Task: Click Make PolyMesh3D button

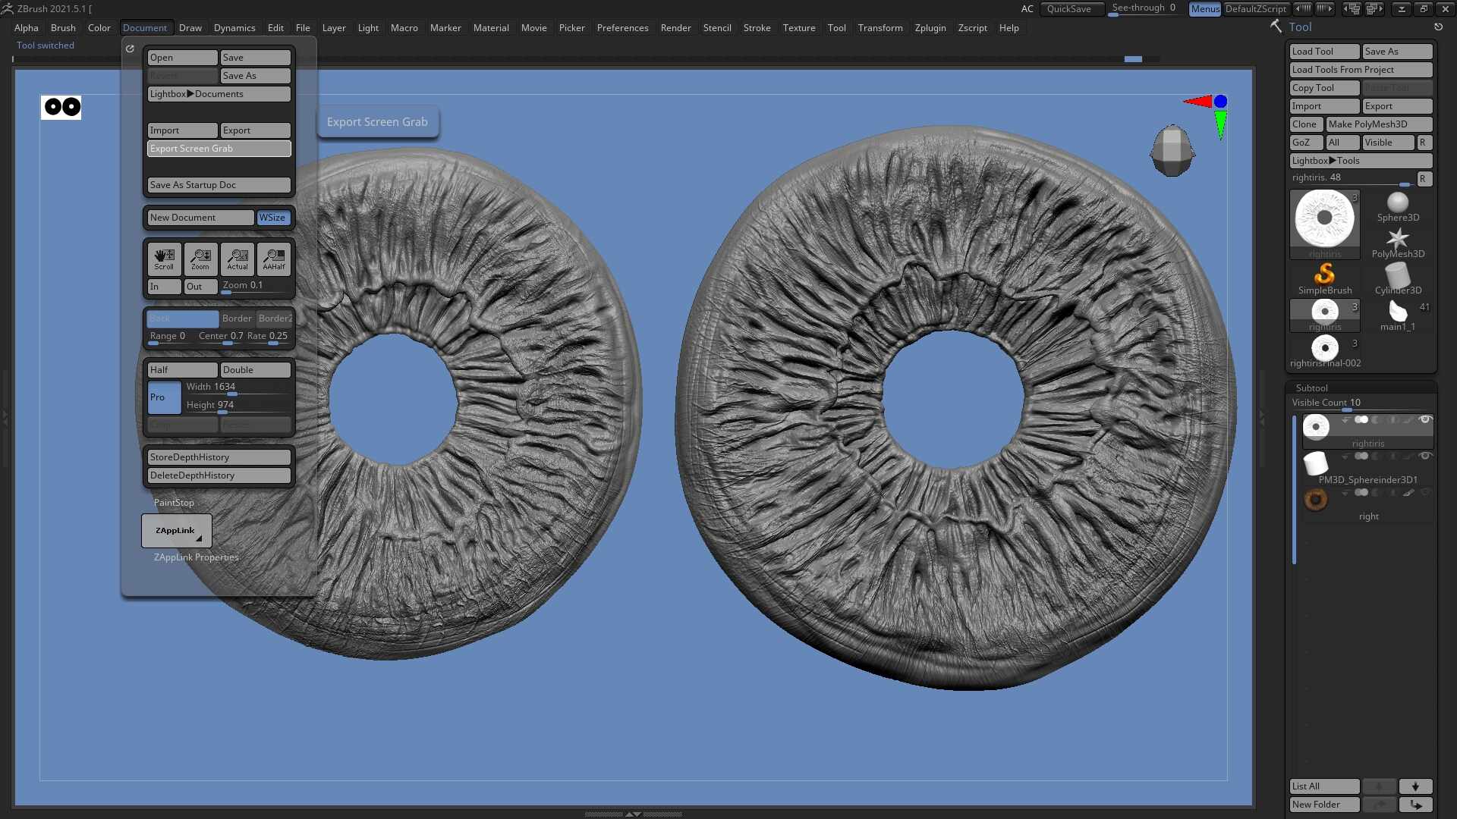Action: coord(1378,124)
